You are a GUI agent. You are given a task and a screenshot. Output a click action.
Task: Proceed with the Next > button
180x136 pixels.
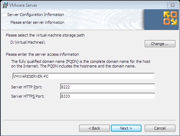pos(126,128)
